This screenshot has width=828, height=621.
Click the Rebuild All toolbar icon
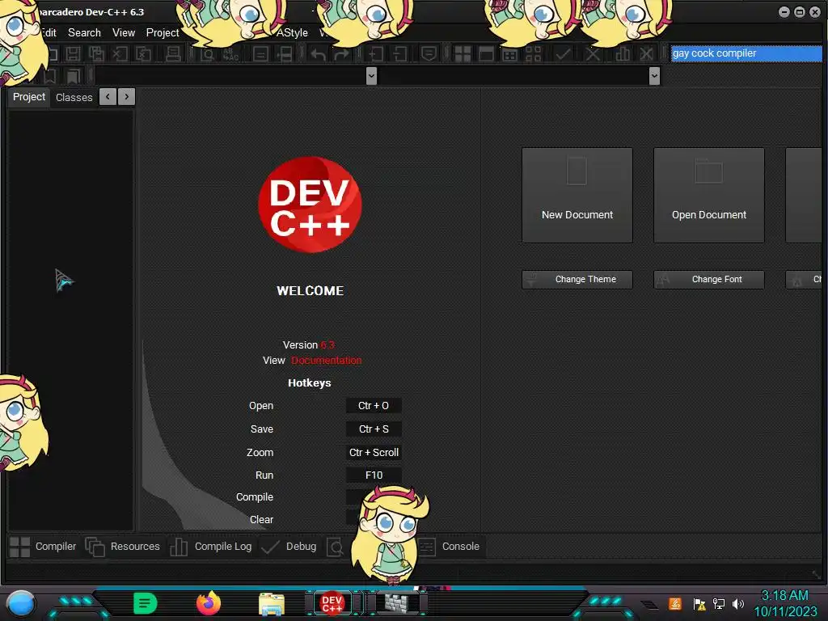point(534,53)
